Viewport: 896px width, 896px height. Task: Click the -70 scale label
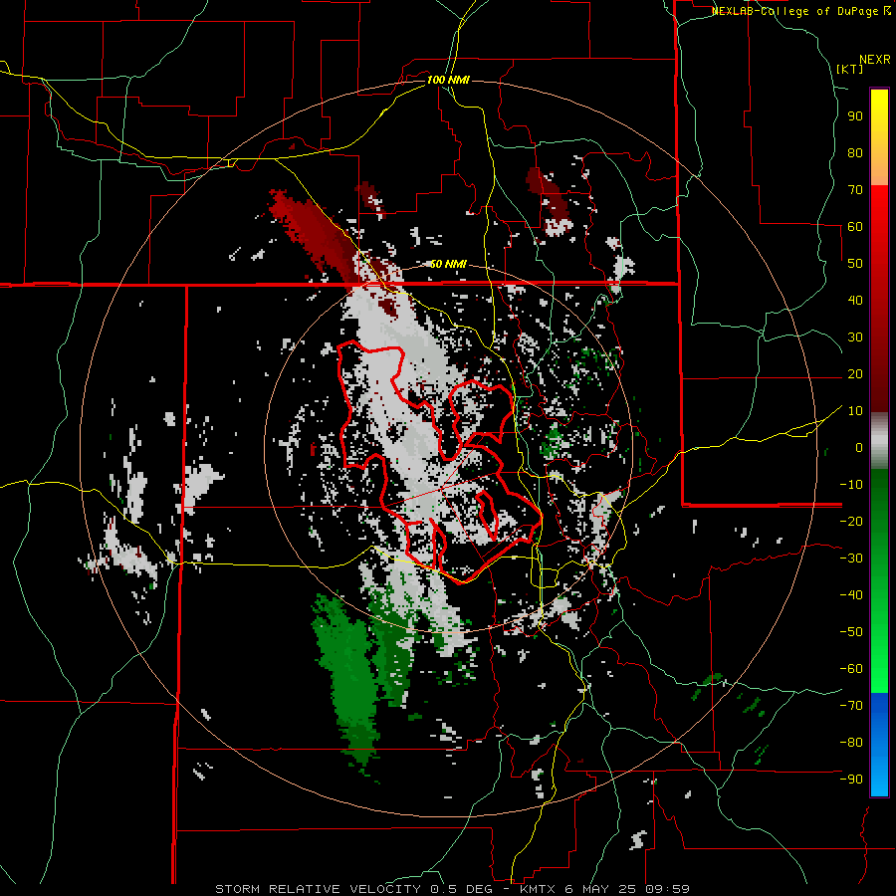[851, 706]
